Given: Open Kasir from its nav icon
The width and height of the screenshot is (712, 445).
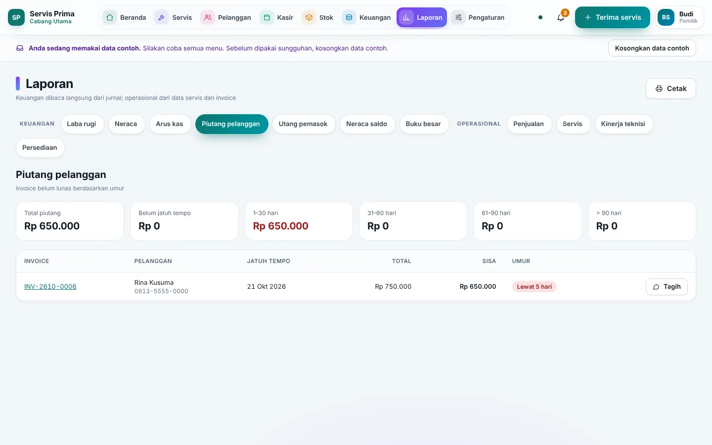Looking at the screenshot, I should [267, 17].
